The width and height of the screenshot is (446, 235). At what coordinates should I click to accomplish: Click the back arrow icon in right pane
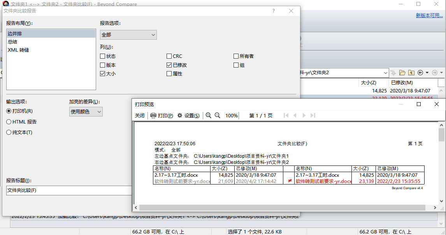coord(420,73)
